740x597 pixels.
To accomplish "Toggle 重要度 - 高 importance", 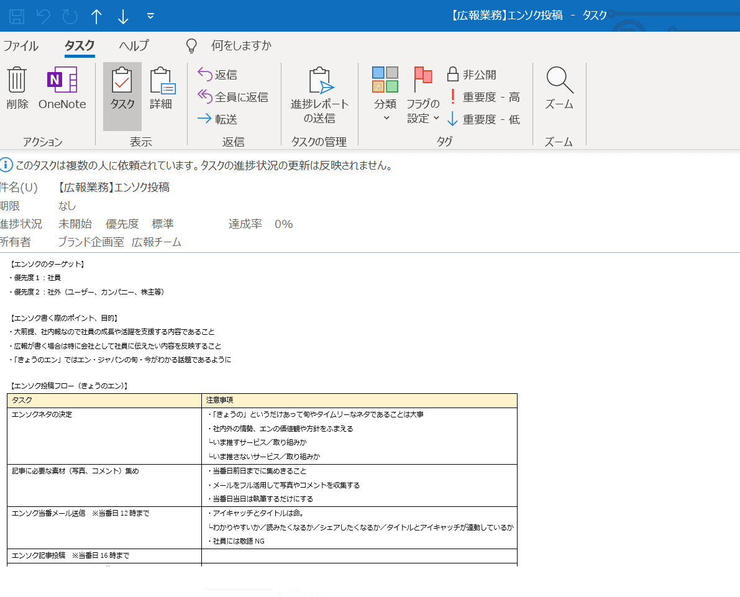I will coord(483,97).
